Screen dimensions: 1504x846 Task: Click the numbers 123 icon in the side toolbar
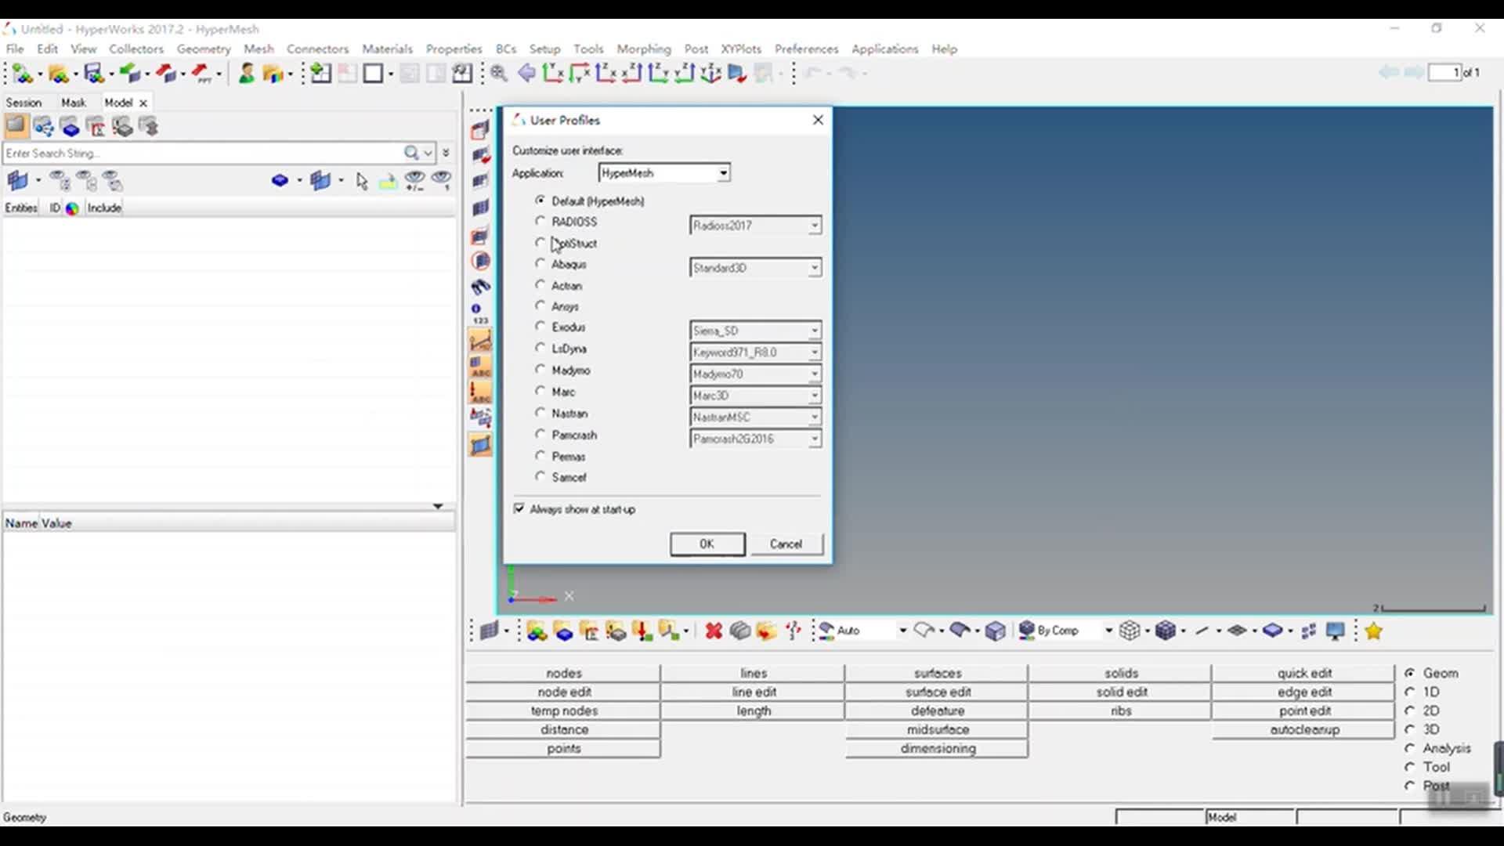(x=479, y=313)
